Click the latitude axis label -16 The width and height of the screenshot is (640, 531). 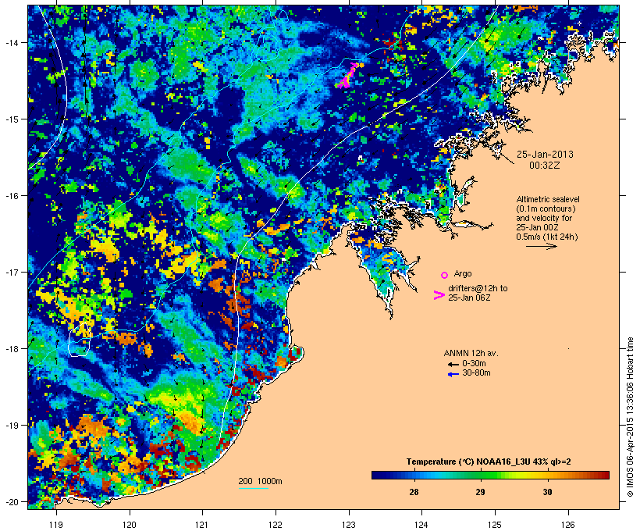(11, 196)
